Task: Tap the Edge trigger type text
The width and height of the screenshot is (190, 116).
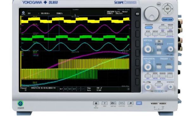Action: point(89,88)
